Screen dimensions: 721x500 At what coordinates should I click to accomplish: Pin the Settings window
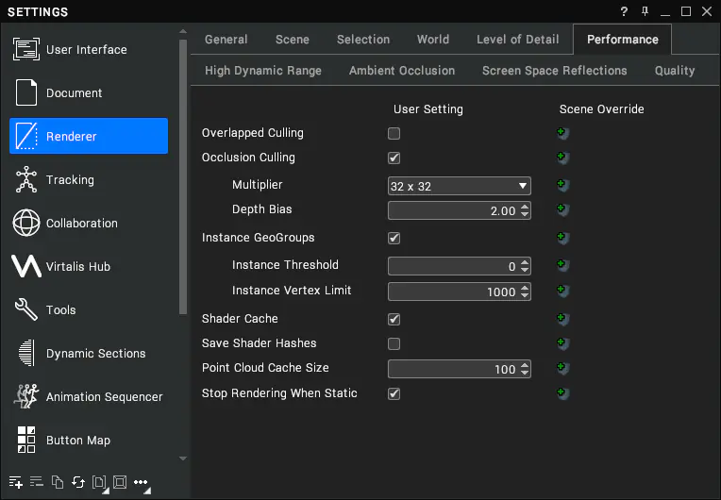645,11
